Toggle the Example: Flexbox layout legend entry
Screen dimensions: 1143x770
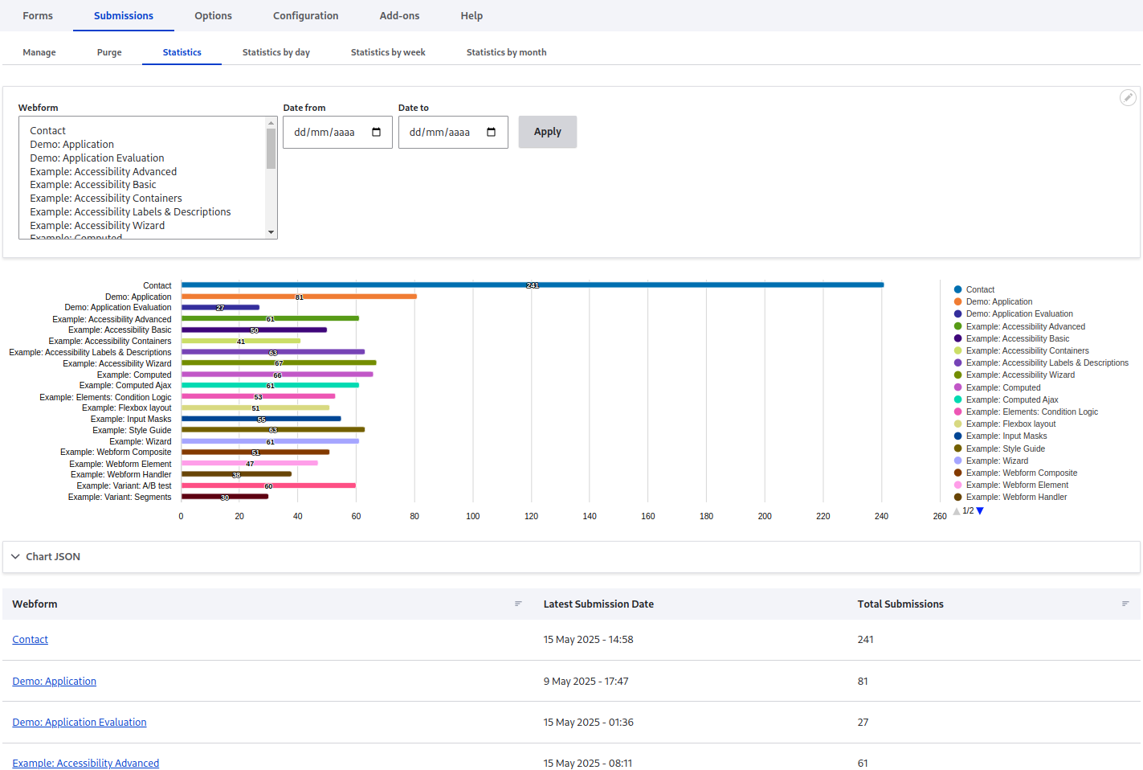click(x=1005, y=424)
